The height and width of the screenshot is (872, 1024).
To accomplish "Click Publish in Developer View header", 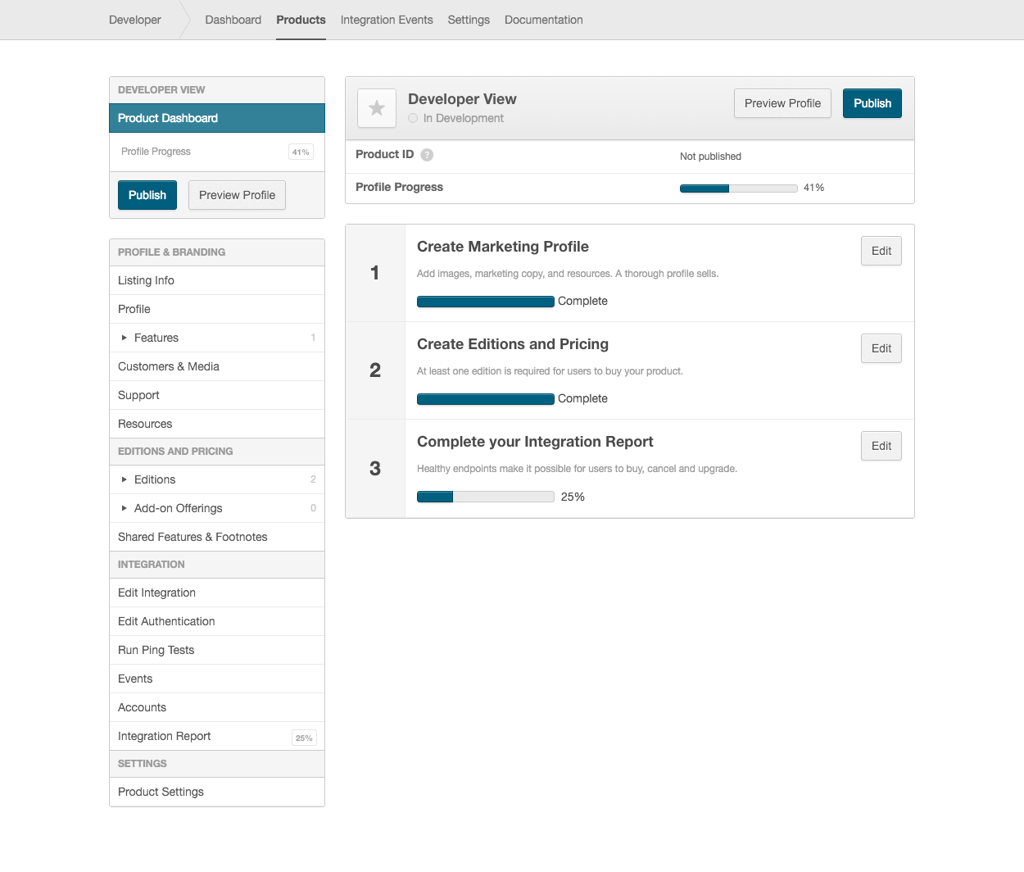I will coord(872,103).
